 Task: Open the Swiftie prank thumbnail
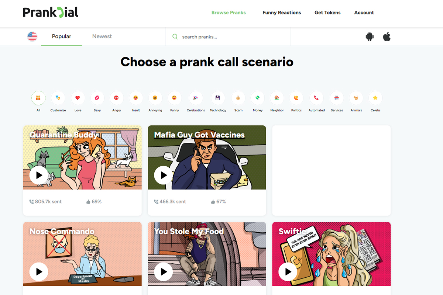pos(332,254)
